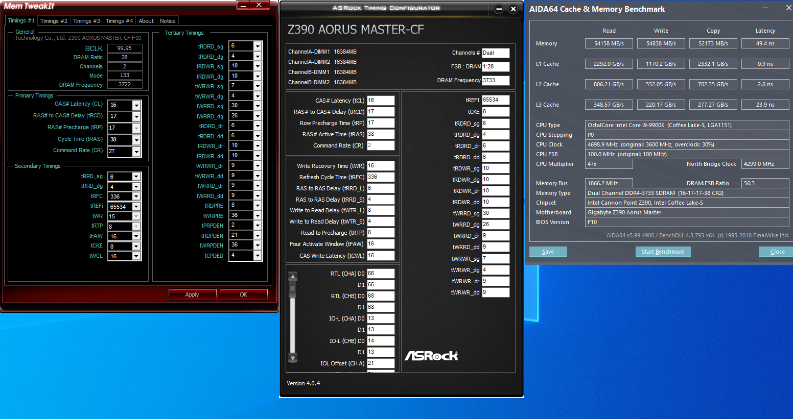Minimize the ASRock Timing Configurator window
Viewport: 793px width, 419px height.
[499, 9]
